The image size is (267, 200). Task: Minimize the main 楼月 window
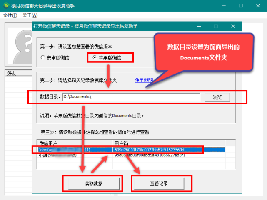224,5
